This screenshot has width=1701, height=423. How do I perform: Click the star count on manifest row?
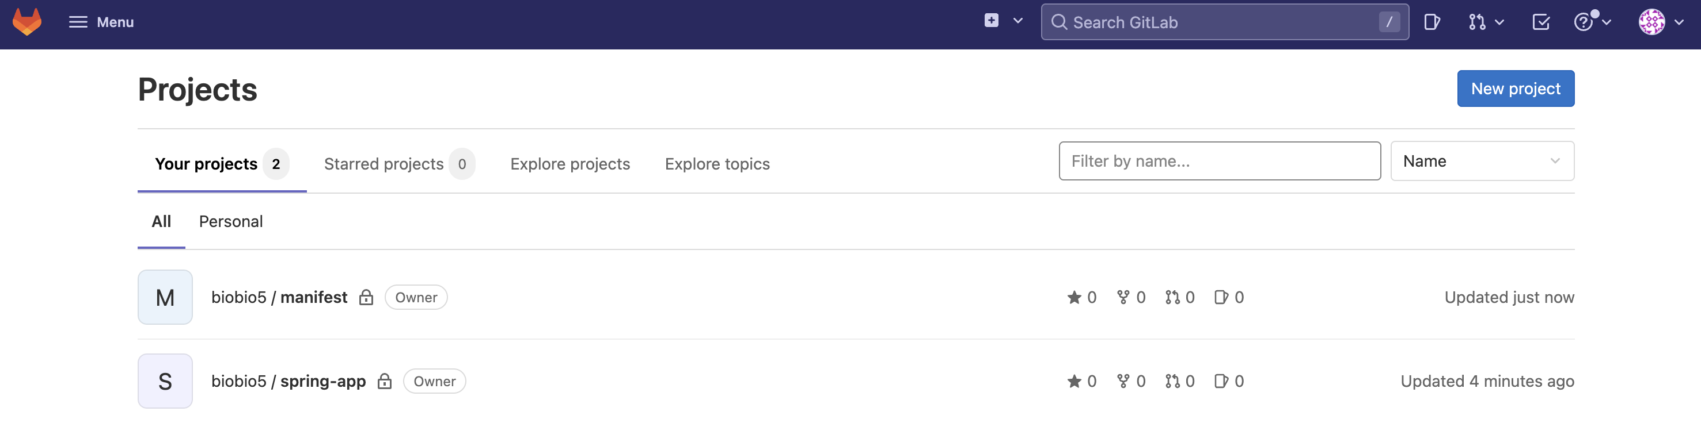1081,297
